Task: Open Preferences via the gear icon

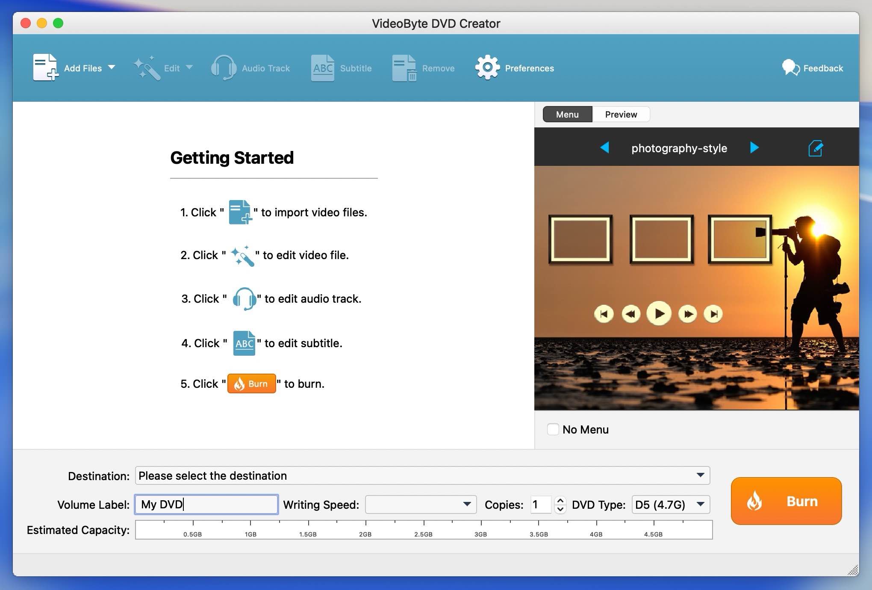Action: point(486,67)
